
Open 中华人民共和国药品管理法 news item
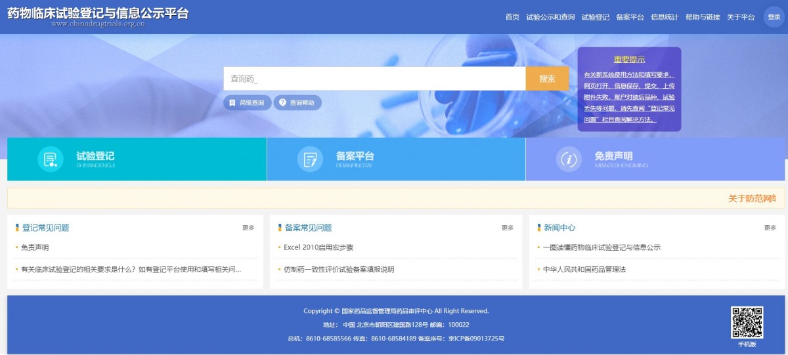point(584,269)
